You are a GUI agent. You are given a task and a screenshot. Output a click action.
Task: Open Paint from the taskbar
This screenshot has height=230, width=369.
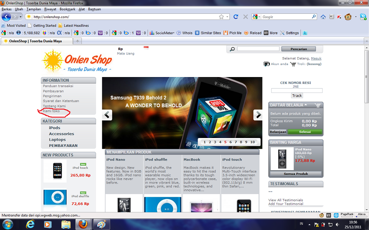101,224
